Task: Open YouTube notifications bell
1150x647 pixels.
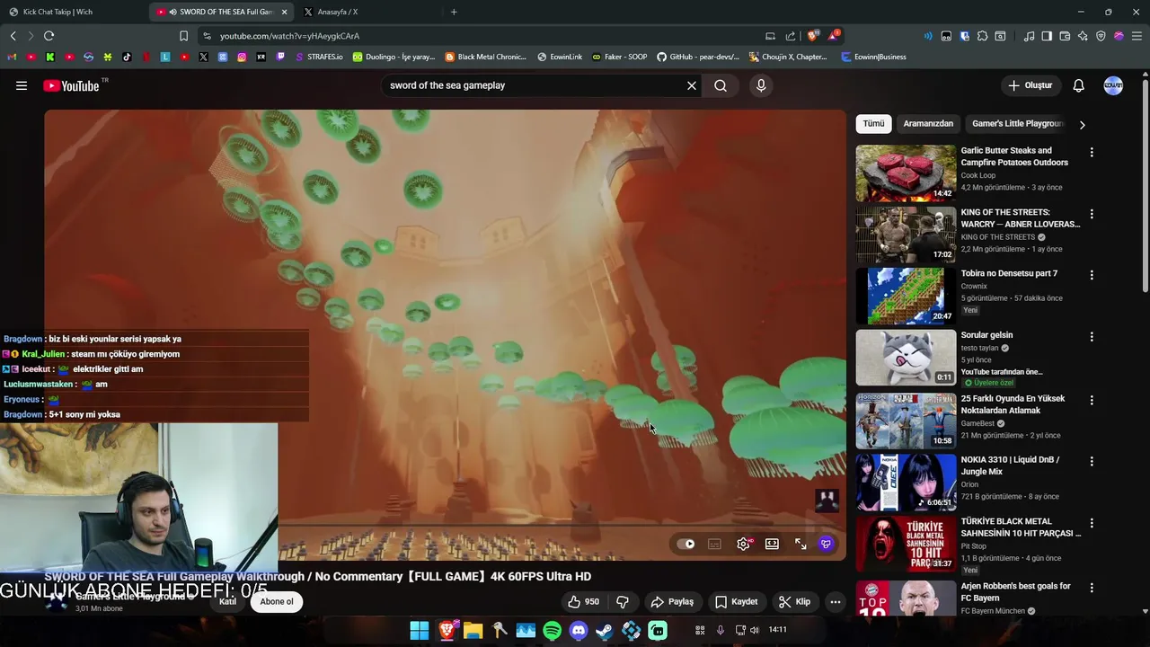Action: pyautogui.click(x=1078, y=85)
